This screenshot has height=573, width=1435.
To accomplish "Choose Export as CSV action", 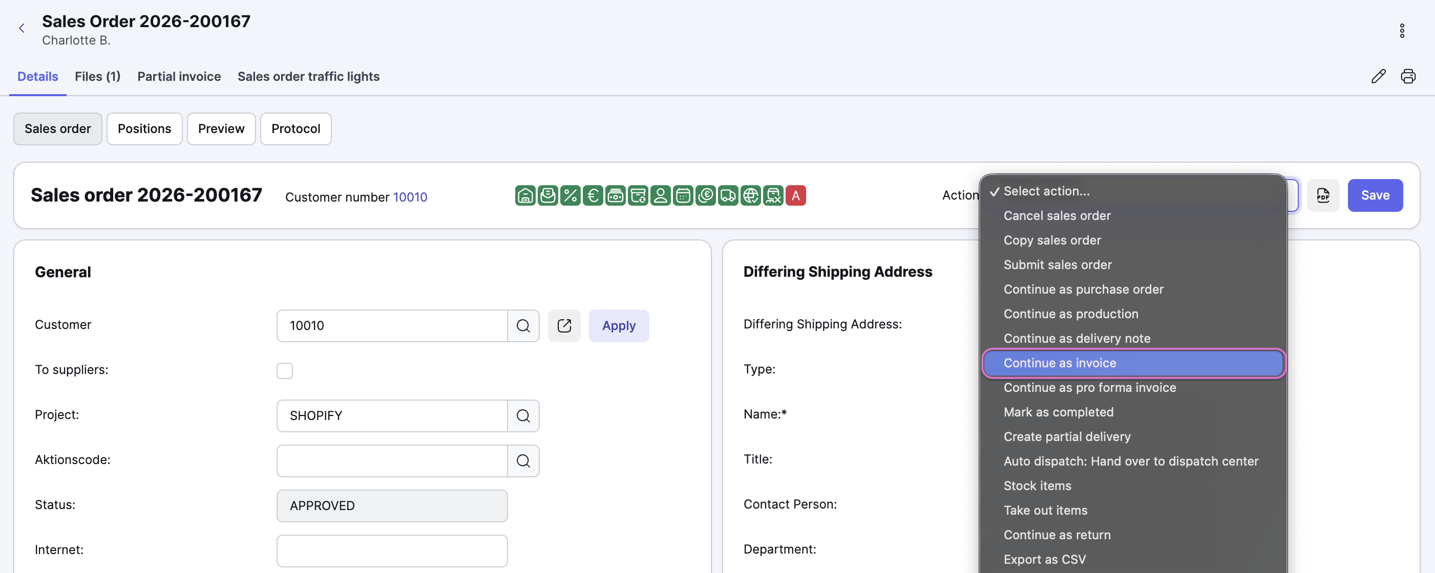I will click(1133, 559).
